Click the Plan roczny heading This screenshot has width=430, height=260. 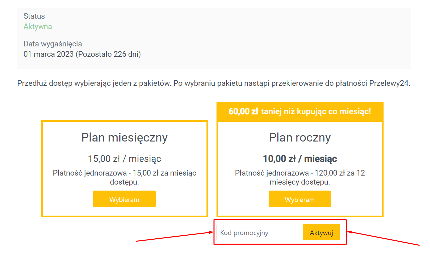[300, 138]
